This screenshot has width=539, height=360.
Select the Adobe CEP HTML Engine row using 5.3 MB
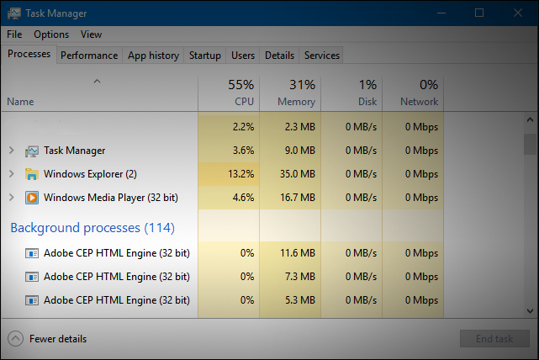tap(222, 300)
